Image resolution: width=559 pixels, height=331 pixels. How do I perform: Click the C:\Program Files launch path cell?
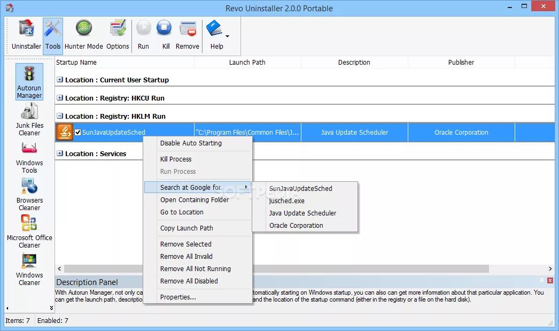pyautogui.click(x=247, y=132)
